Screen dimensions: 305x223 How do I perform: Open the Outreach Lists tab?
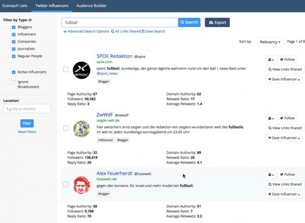pyautogui.click(x=15, y=5)
